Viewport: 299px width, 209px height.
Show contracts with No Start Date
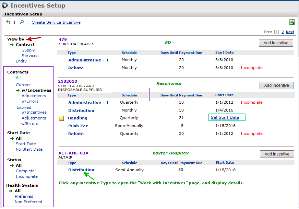pos(29,149)
